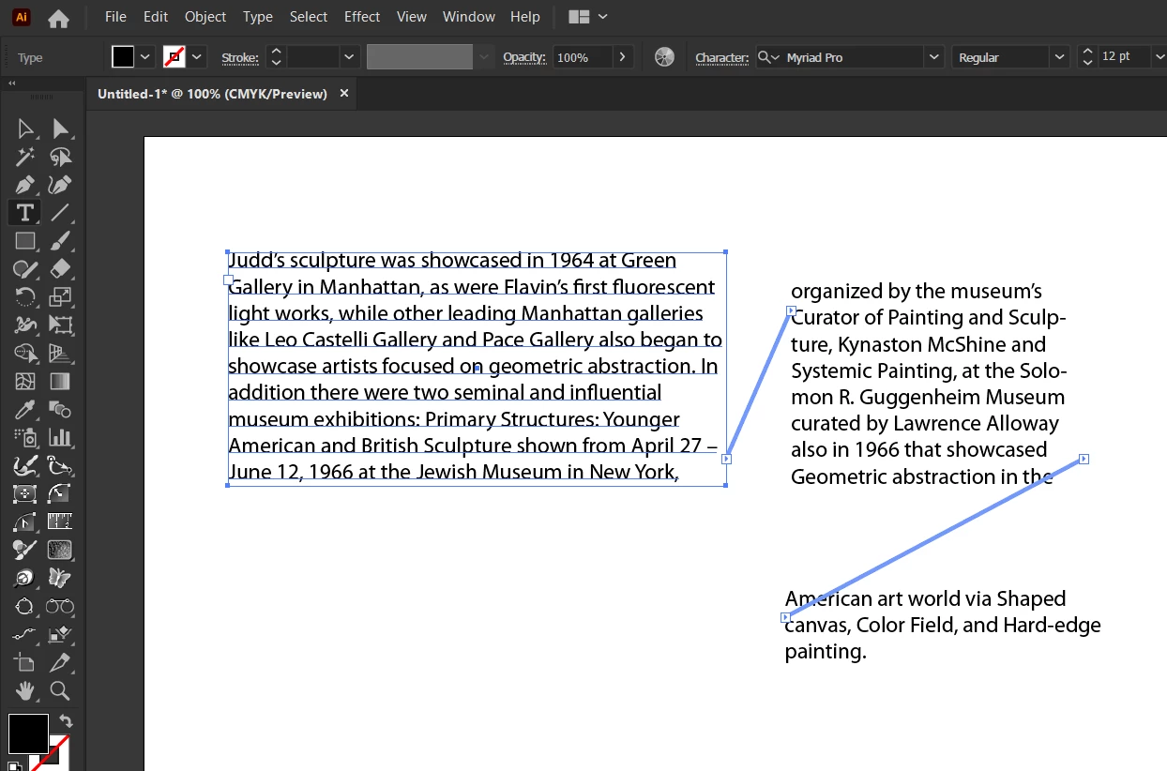This screenshot has height=771, width=1167.
Task: Select the Magic Wand tool
Action: coord(25,156)
